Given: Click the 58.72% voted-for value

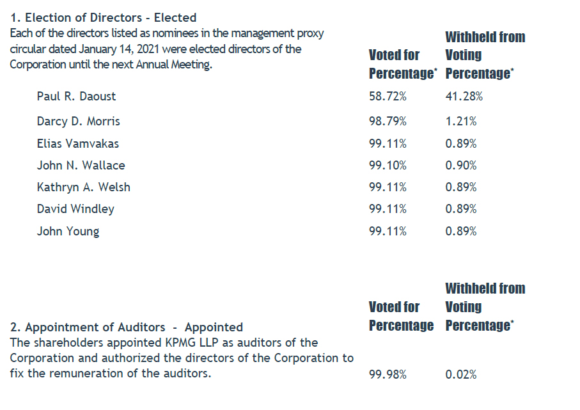Looking at the screenshot, I should point(388,96).
